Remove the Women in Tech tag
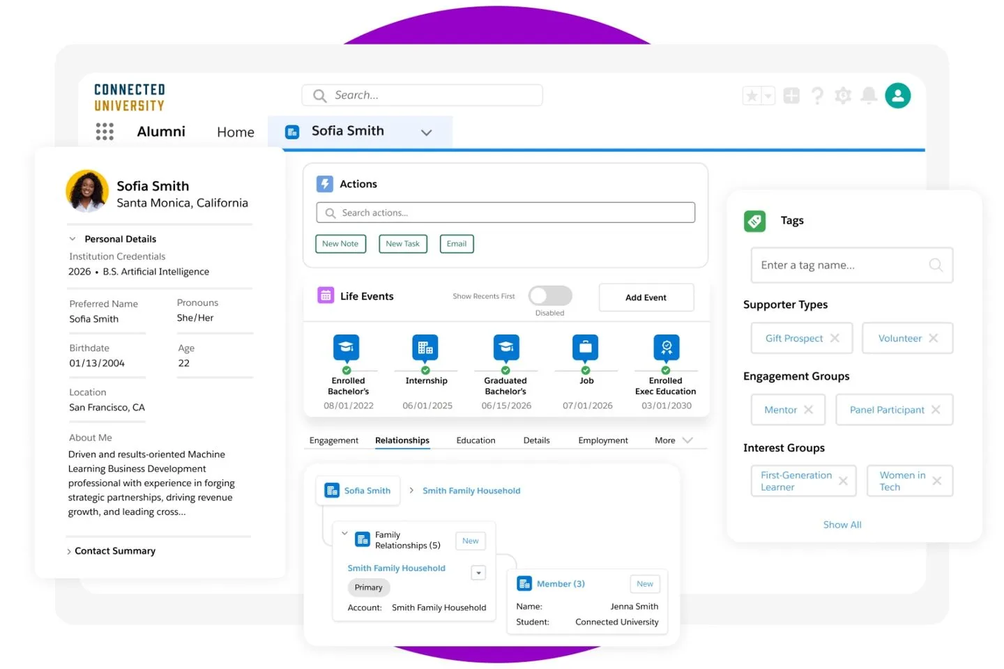This screenshot has height=669, width=1004. point(936,481)
